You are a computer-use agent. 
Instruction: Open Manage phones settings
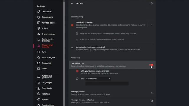(x=112, y=93)
